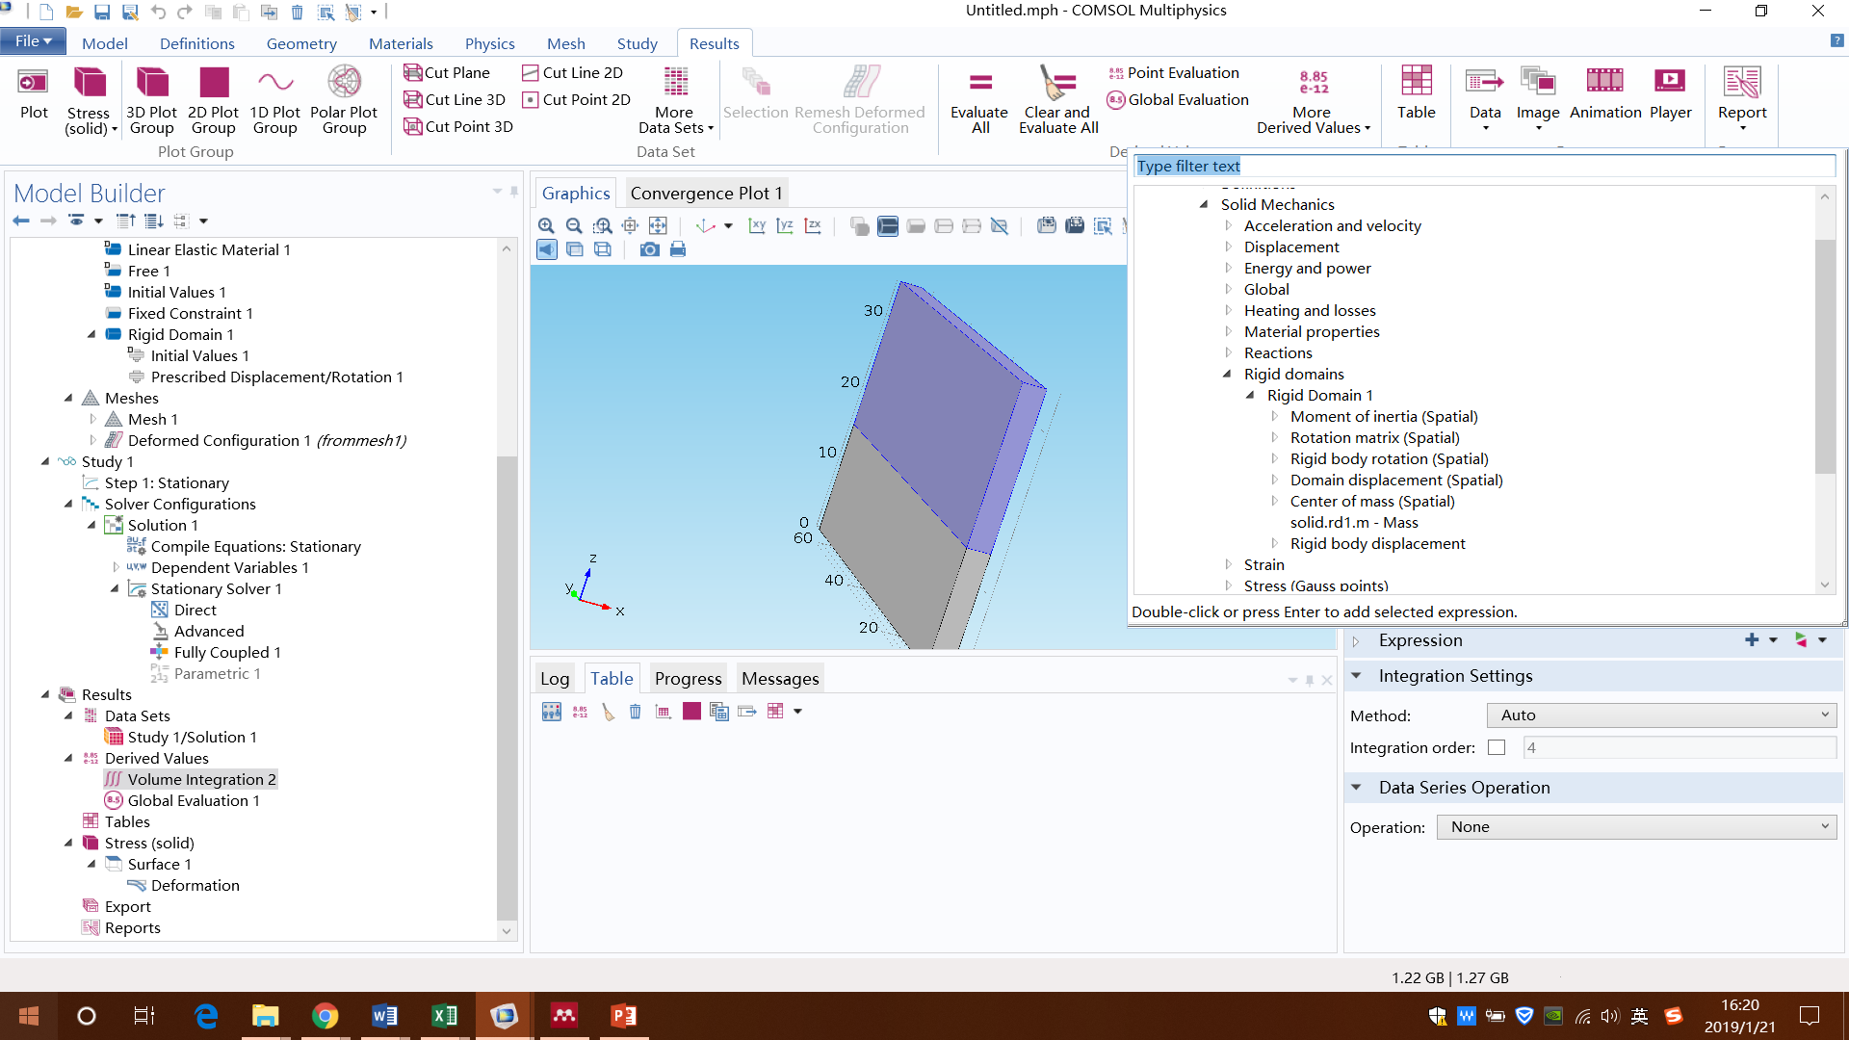Screen dimensions: 1849x1040
Task: Enable the Integration order checkbox
Action: click(x=1497, y=747)
